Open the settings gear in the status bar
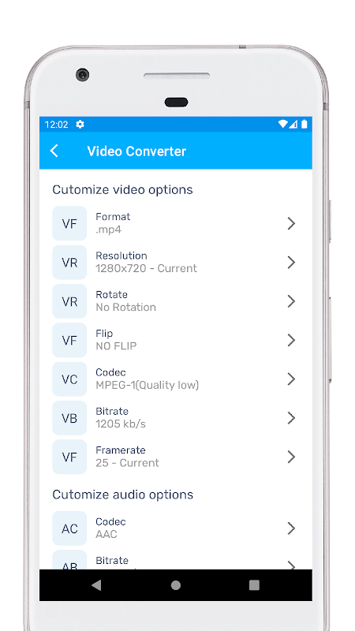The width and height of the screenshot is (355, 631). click(80, 125)
